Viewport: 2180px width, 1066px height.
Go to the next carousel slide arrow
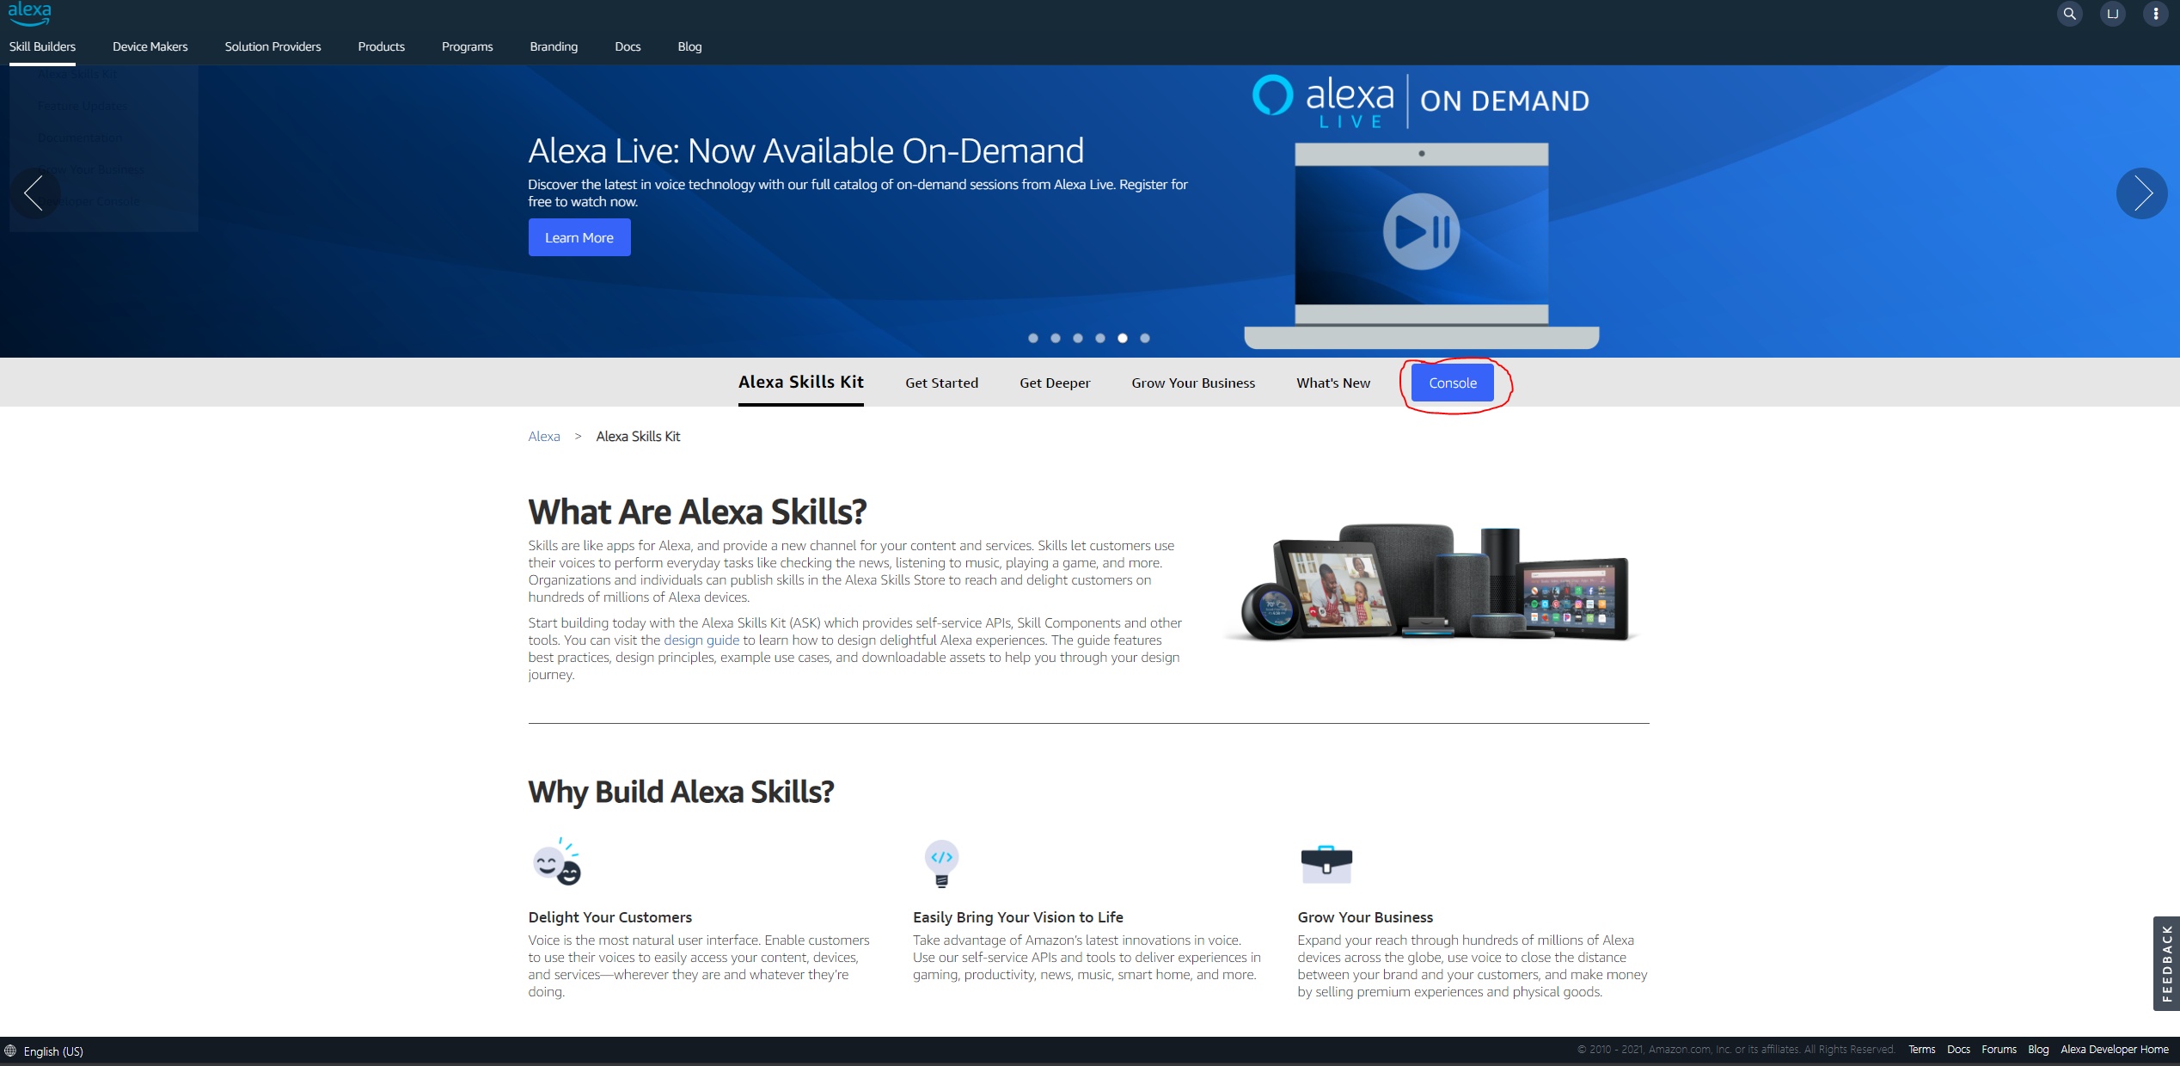click(2141, 193)
